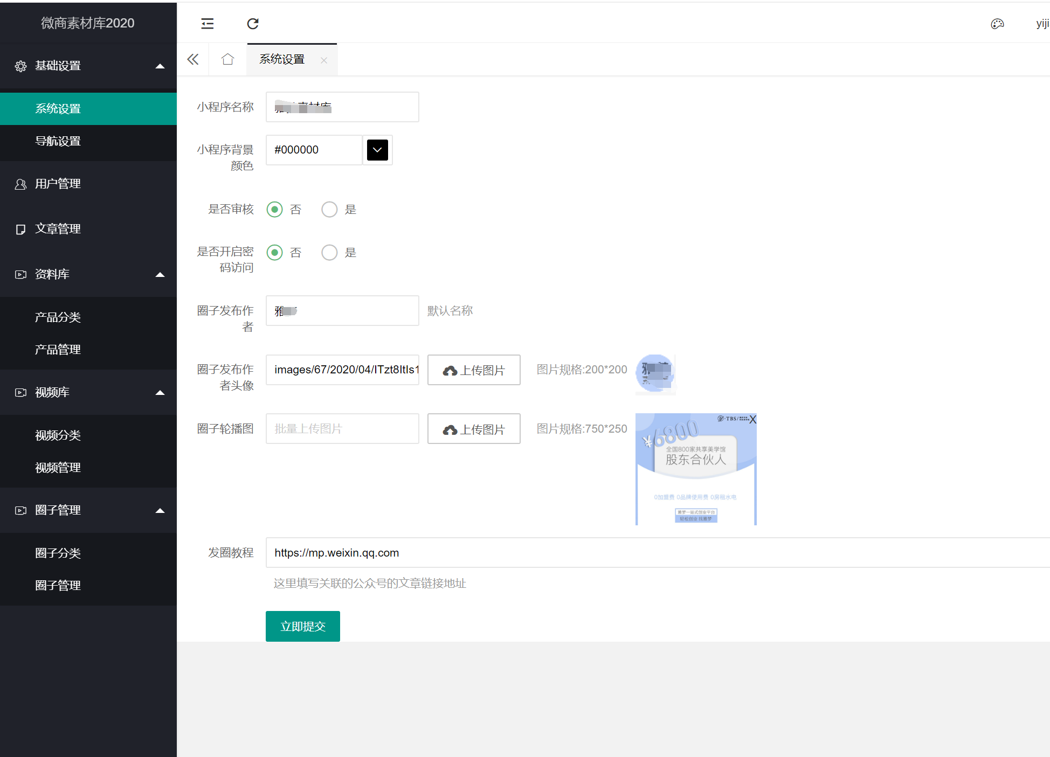Open 视频分类 submenu item
Image resolution: width=1050 pixels, height=757 pixels.
[x=88, y=435]
